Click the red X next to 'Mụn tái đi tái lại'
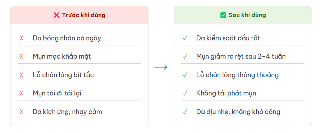Viewport: 321px width, 133px height. coord(22,93)
